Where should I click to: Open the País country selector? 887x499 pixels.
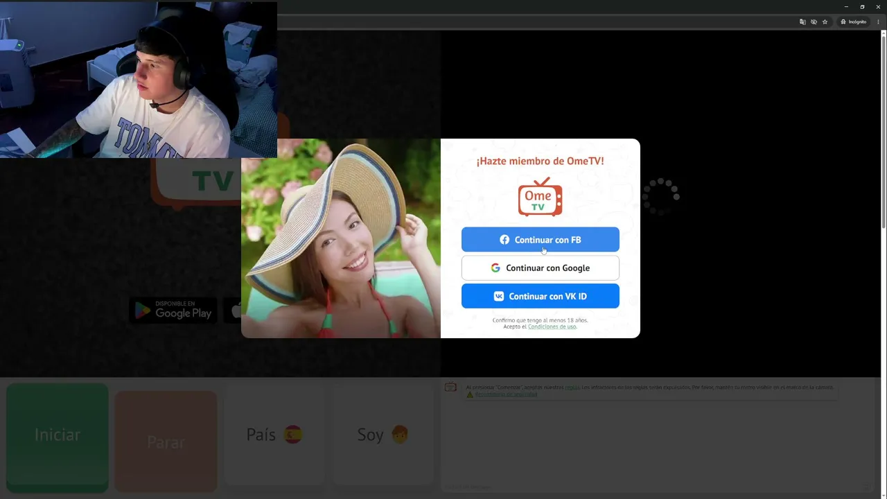click(x=274, y=435)
